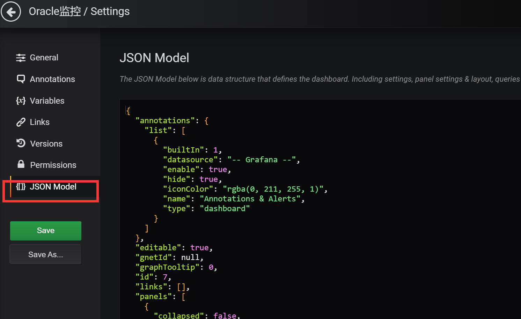
Task: Click the Variables {x} icon
Action: pyautogui.click(x=21, y=101)
